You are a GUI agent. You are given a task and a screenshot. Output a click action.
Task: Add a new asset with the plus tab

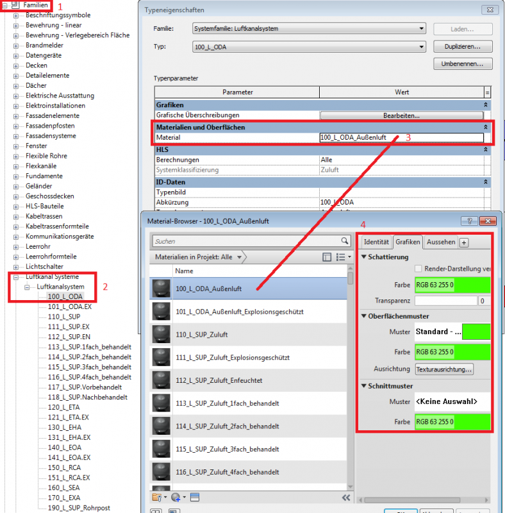464,242
